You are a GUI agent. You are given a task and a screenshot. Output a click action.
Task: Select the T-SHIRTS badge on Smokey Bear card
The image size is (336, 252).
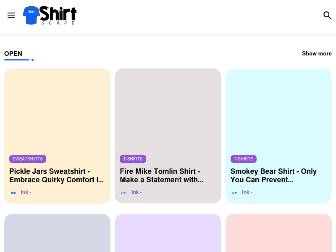tap(244, 159)
